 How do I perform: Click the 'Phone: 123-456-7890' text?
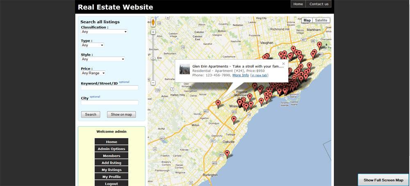pyautogui.click(x=212, y=75)
